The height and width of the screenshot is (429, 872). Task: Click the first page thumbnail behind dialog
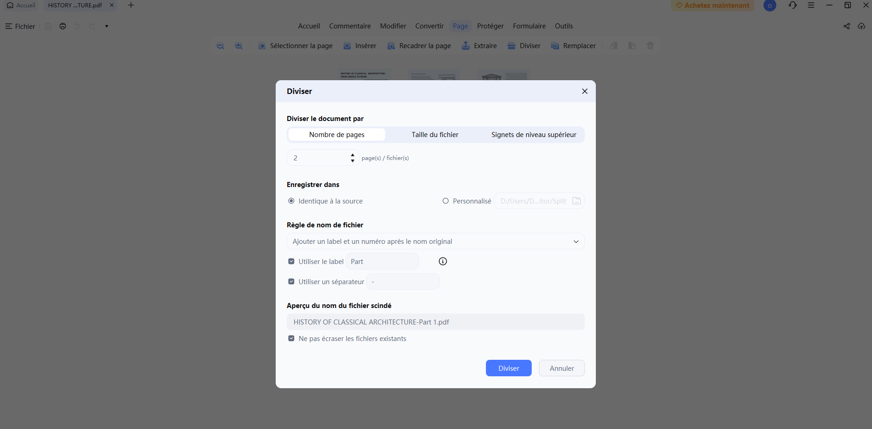365,75
